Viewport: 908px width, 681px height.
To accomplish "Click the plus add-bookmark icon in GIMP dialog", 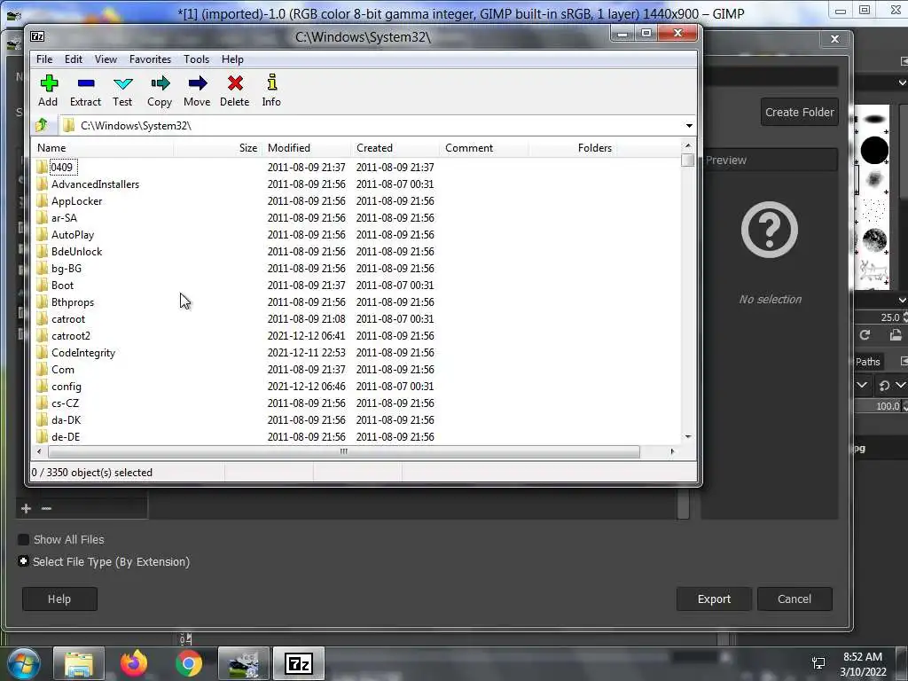I will coord(26,508).
